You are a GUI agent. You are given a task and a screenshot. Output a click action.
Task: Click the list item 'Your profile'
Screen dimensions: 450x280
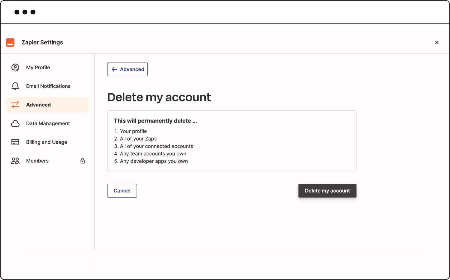(133, 131)
